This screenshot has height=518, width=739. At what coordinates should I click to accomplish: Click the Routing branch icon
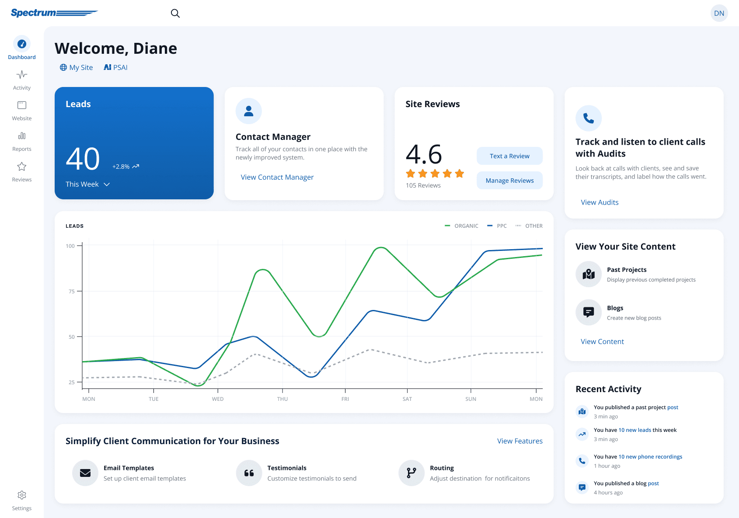[411, 473]
